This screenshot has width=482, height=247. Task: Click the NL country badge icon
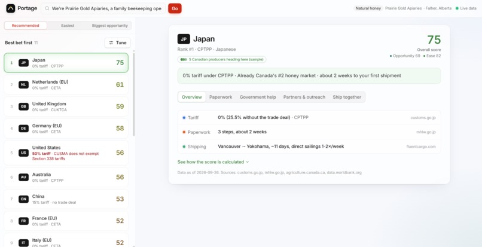click(x=24, y=84)
